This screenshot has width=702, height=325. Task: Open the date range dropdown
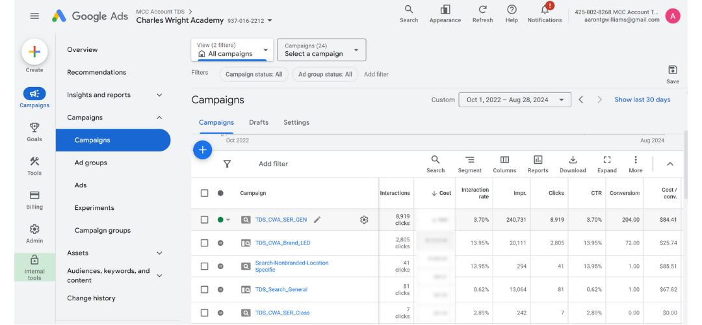(515, 99)
